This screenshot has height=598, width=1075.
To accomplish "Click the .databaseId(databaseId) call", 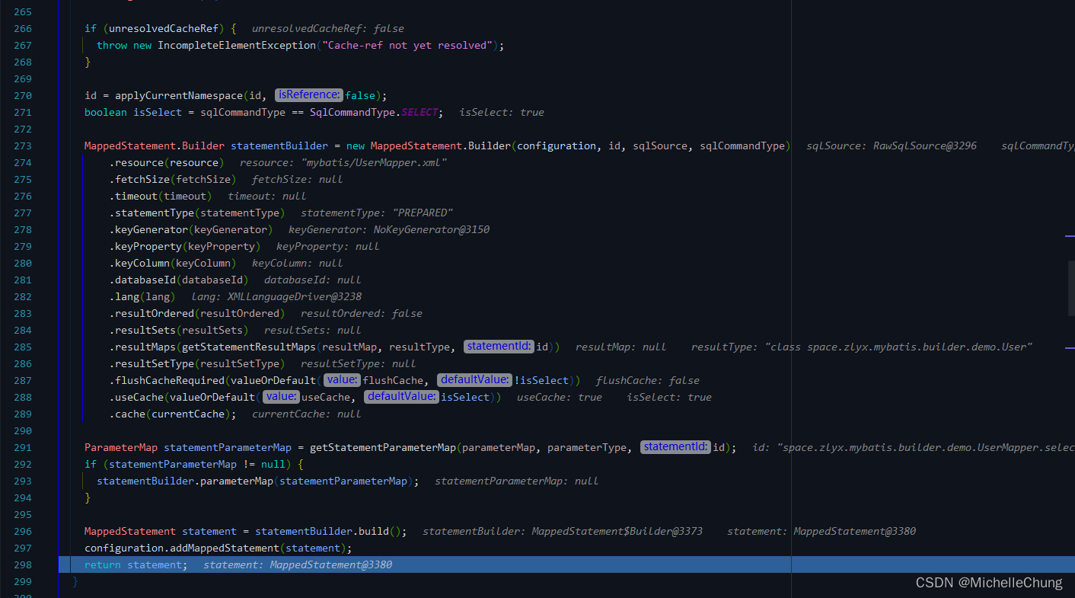I will coord(178,280).
